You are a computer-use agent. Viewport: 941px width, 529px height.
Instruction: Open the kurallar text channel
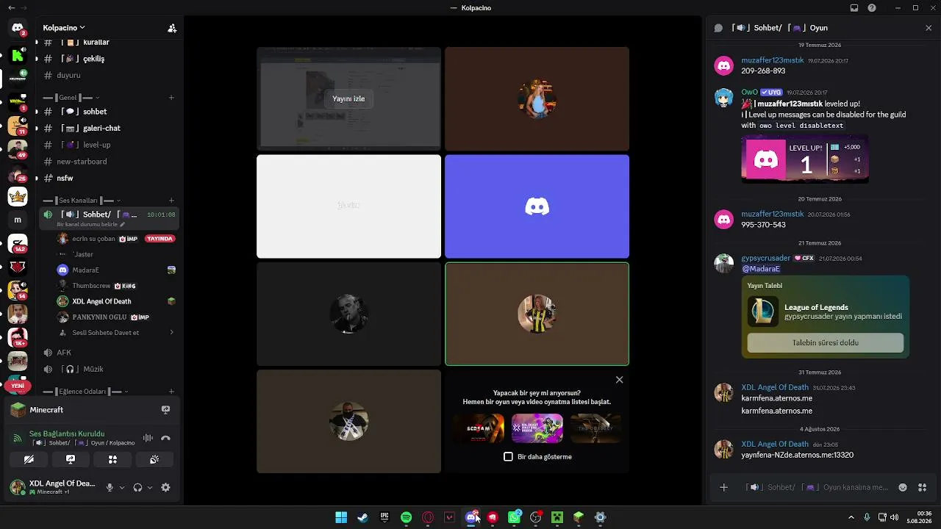[x=110, y=43]
